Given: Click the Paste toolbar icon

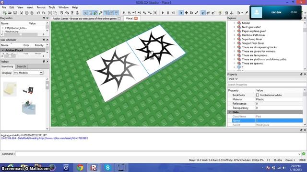Looking at the screenshot, I should (32, 13).
